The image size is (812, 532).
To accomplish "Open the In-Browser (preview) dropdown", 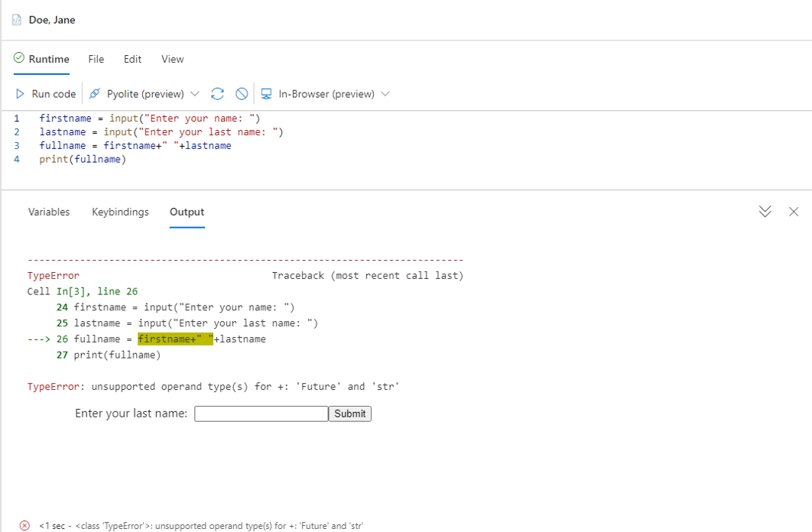I will (x=385, y=93).
